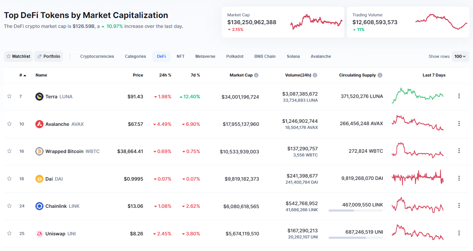Click the Avalanche coin logo
The image size is (473, 251).
(39, 124)
